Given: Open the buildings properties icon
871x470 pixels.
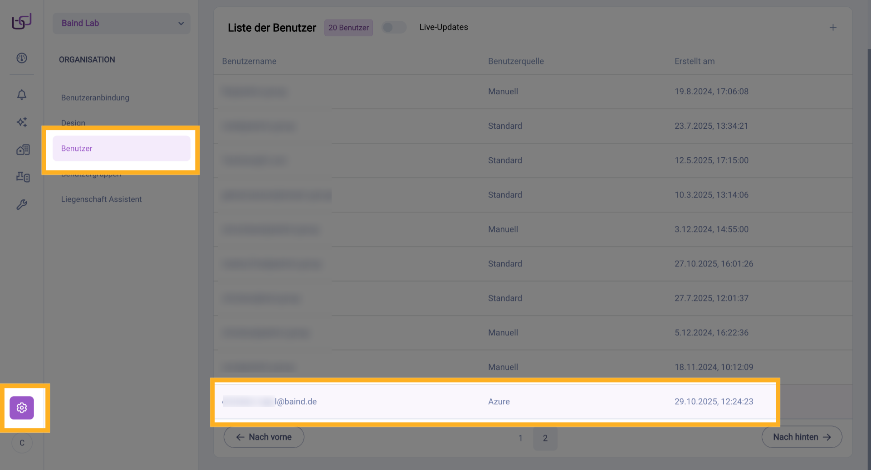Looking at the screenshot, I should point(23,150).
